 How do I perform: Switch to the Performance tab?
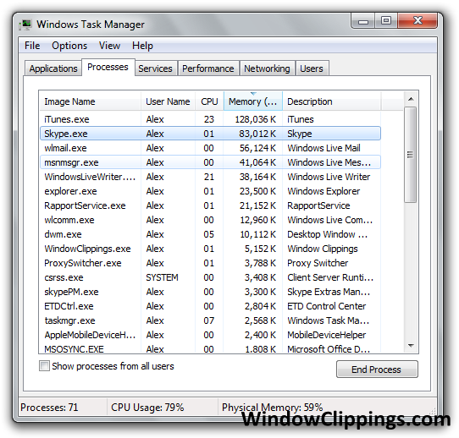(x=207, y=68)
